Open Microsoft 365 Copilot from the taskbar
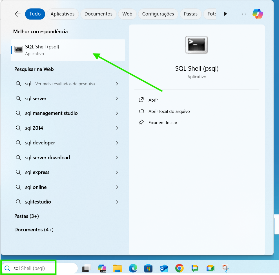 (x=102, y=268)
